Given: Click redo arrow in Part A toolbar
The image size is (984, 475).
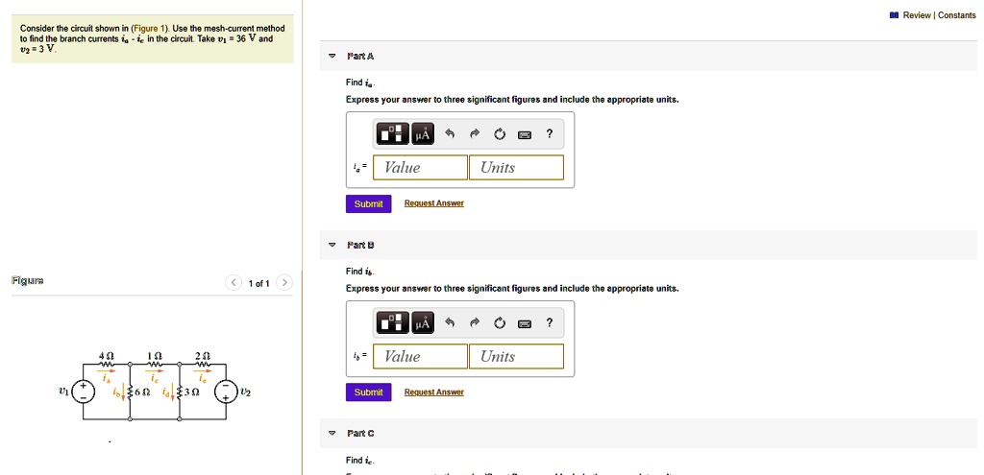Looking at the screenshot, I should click(474, 134).
